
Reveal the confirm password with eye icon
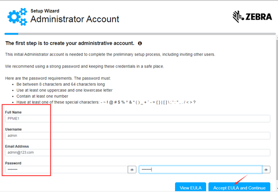click(x=266, y=170)
